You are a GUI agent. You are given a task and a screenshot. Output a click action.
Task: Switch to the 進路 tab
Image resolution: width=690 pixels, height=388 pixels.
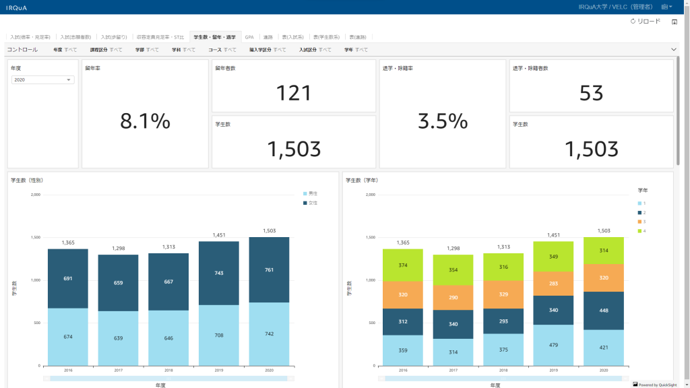click(x=268, y=37)
